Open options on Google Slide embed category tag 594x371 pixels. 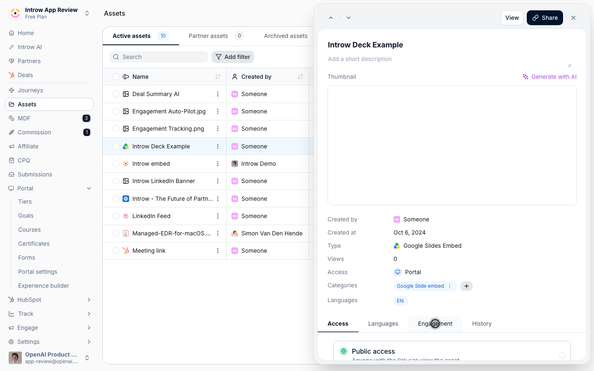point(450,286)
